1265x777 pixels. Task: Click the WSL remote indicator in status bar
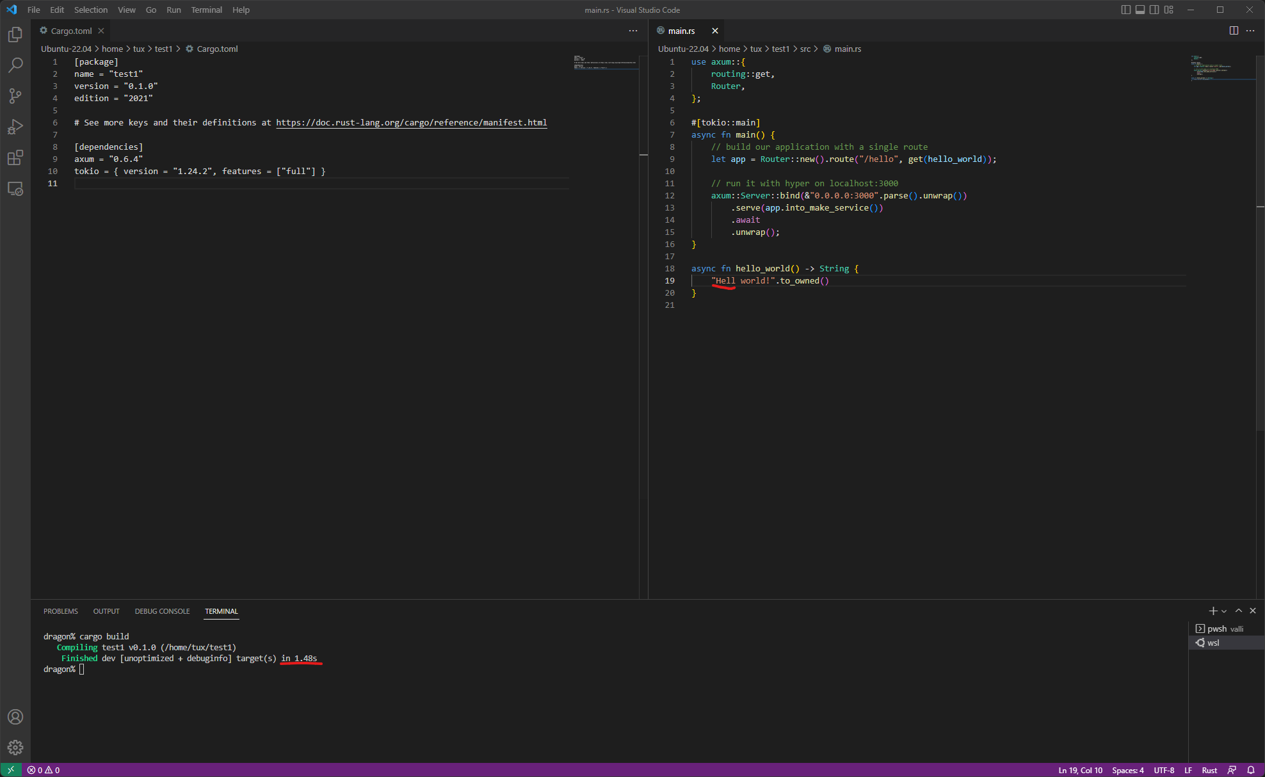pos(10,769)
